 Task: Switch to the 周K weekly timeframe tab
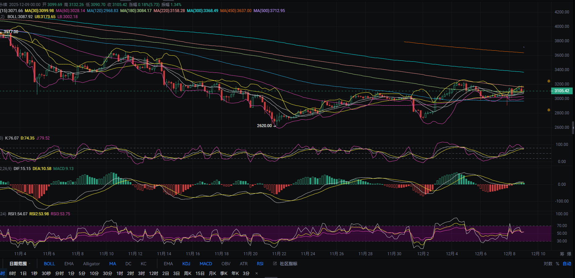pos(188,273)
